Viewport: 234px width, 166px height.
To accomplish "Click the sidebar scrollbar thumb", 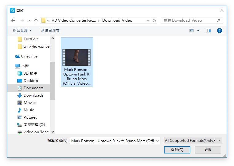I will click(x=53, y=81).
